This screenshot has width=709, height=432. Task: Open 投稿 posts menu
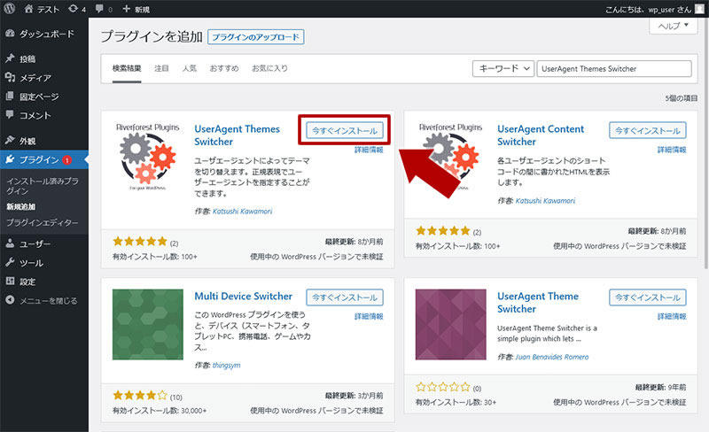(x=44, y=58)
